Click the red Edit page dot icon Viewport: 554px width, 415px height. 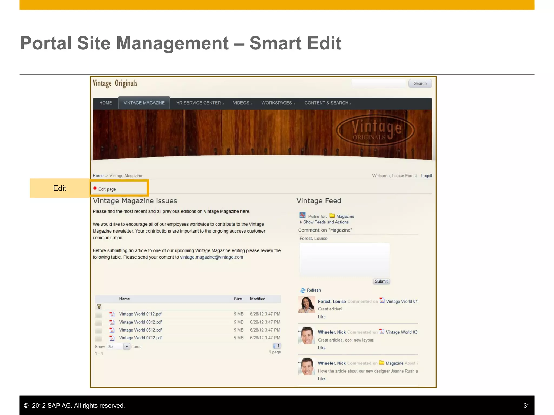point(95,188)
